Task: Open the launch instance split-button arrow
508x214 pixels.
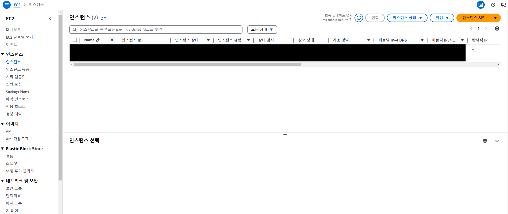Action: pos(496,18)
